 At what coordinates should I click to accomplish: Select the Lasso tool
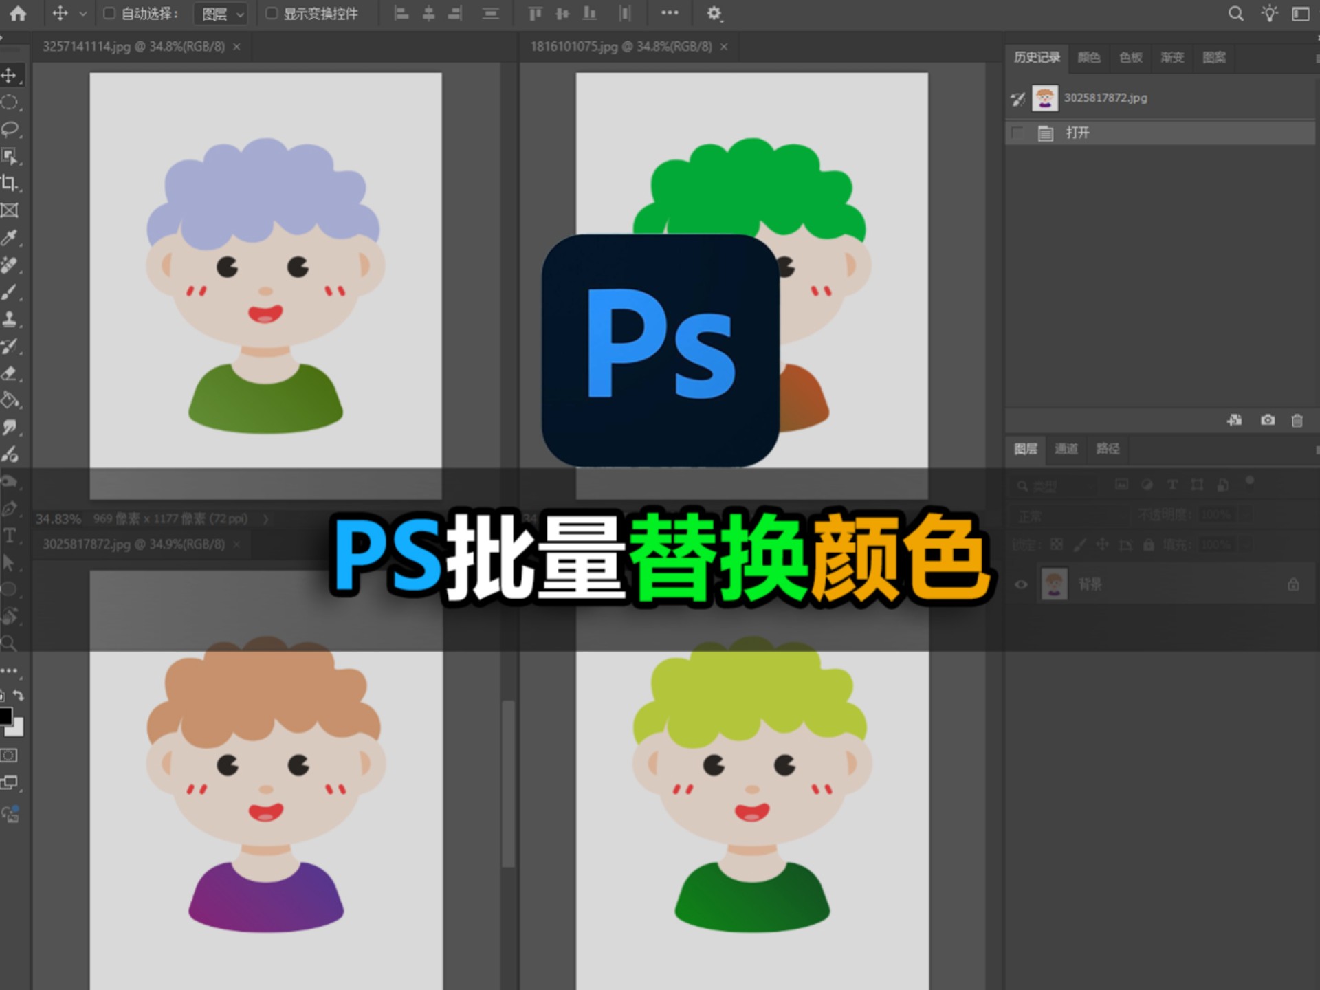point(10,129)
